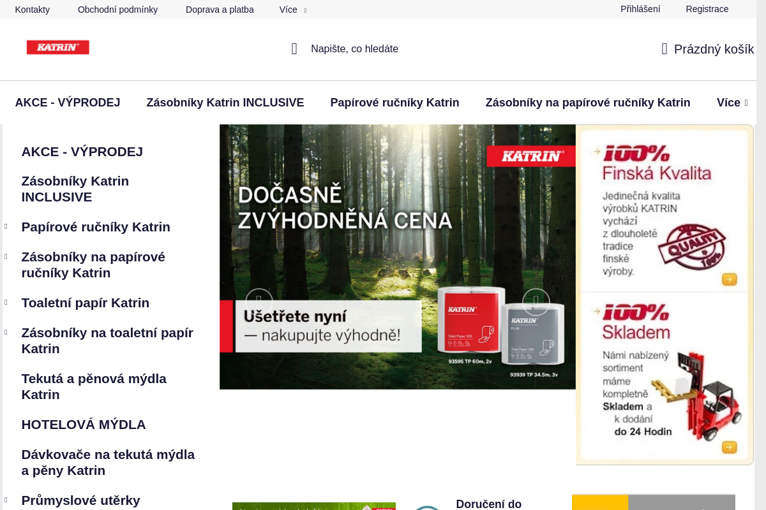766x510 pixels.
Task: Click the Katrin logo in header
Action: [x=57, y=47]
